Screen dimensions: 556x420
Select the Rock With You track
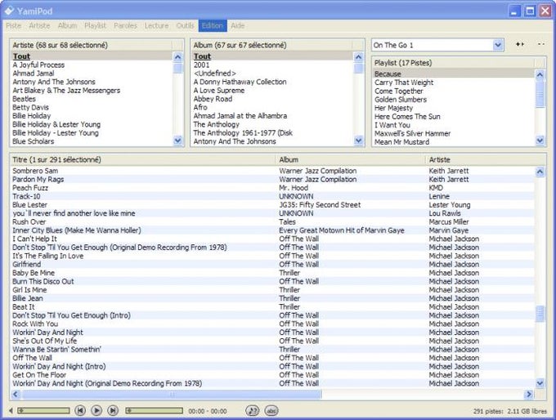(272, 324)
